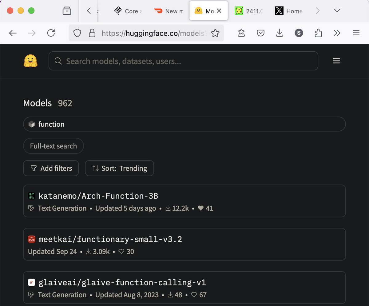
Task: Click the 67 likes count
Action: [199, 295]
